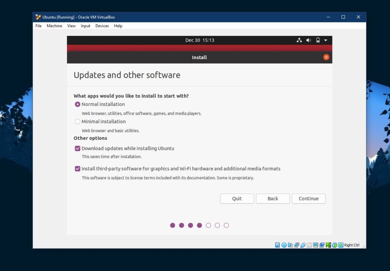Click the screen recording status icon
Image resolution: width=390 pixels, height=271 pixels.
click(x=322, y=245)
